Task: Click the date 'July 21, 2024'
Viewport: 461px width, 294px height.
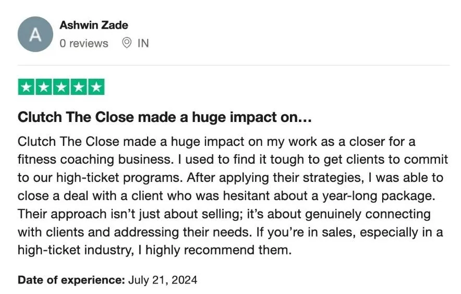Action: click(x=163, y=280)
